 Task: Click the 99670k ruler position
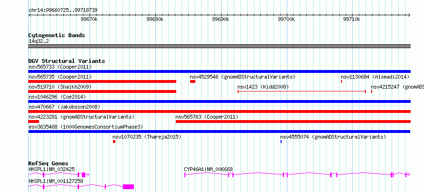89,20
